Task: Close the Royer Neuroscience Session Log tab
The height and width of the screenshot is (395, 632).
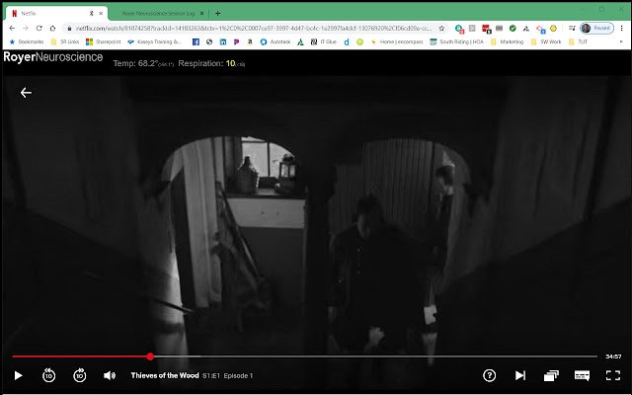Action: click(201, 13)
